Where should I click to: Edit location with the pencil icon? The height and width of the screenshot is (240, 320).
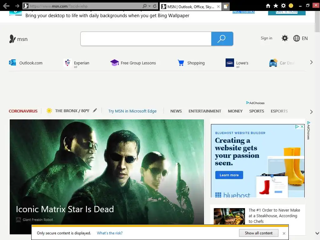pos(95,110)
